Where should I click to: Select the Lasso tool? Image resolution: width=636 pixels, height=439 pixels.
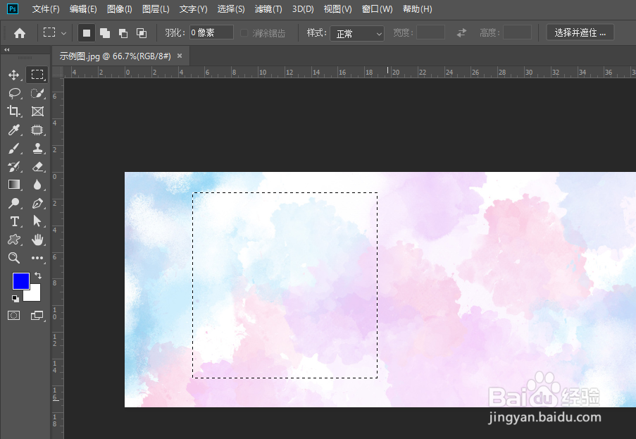[14, 93]
